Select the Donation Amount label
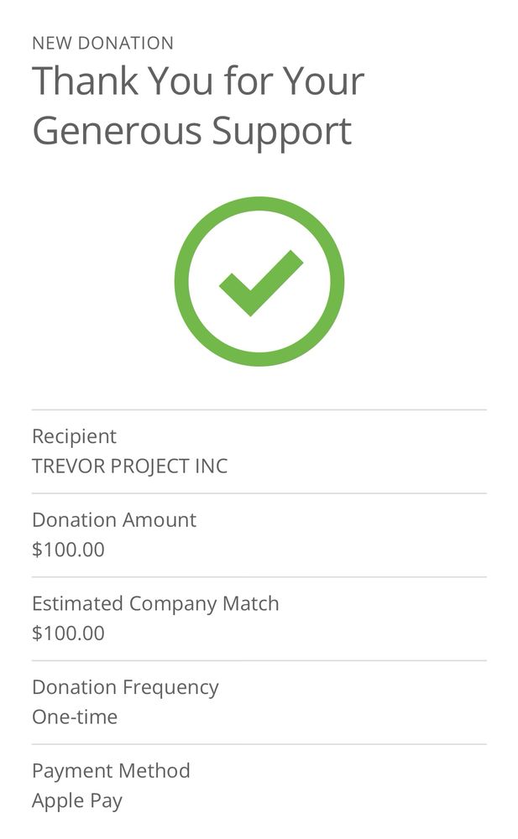This screenshot has height=839, width=518. 114,520
